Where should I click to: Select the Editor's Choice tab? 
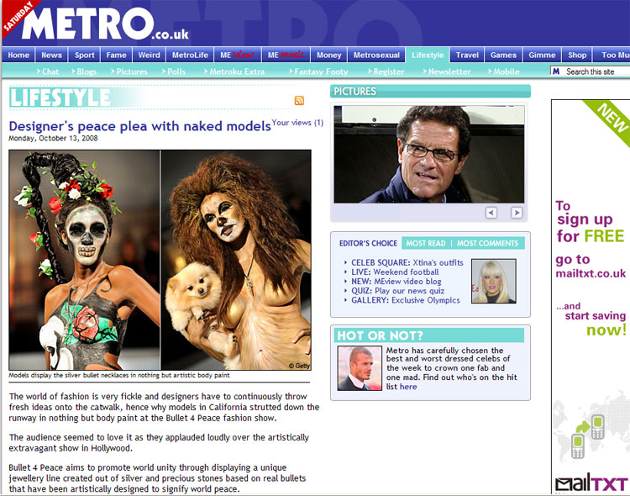click(x=367, y=243)
